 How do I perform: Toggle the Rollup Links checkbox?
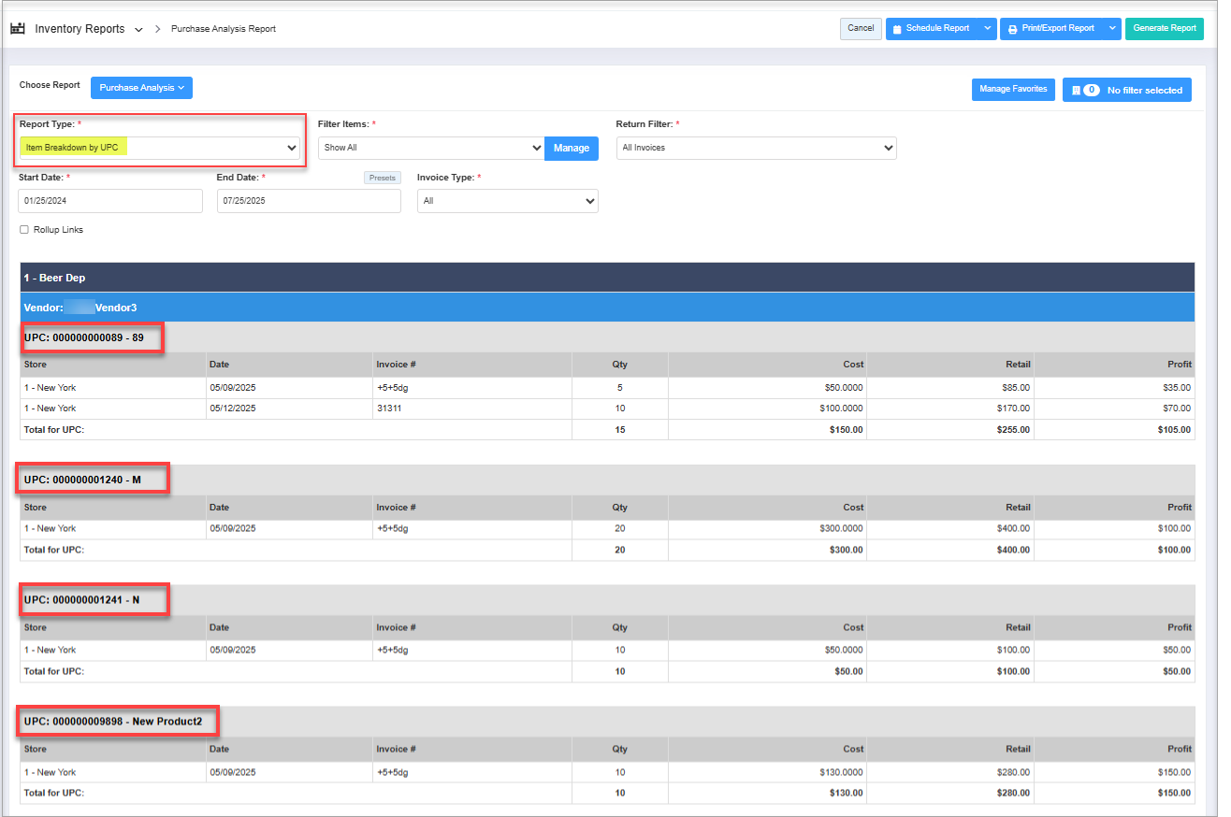(24, 230)
